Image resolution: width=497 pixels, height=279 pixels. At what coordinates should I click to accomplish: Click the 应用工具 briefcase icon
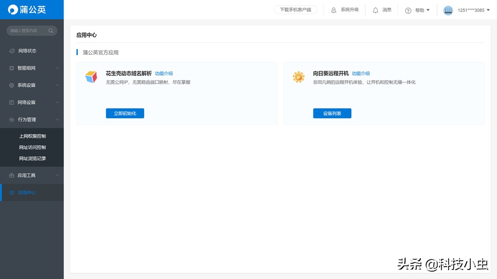(x=12, y=175)
